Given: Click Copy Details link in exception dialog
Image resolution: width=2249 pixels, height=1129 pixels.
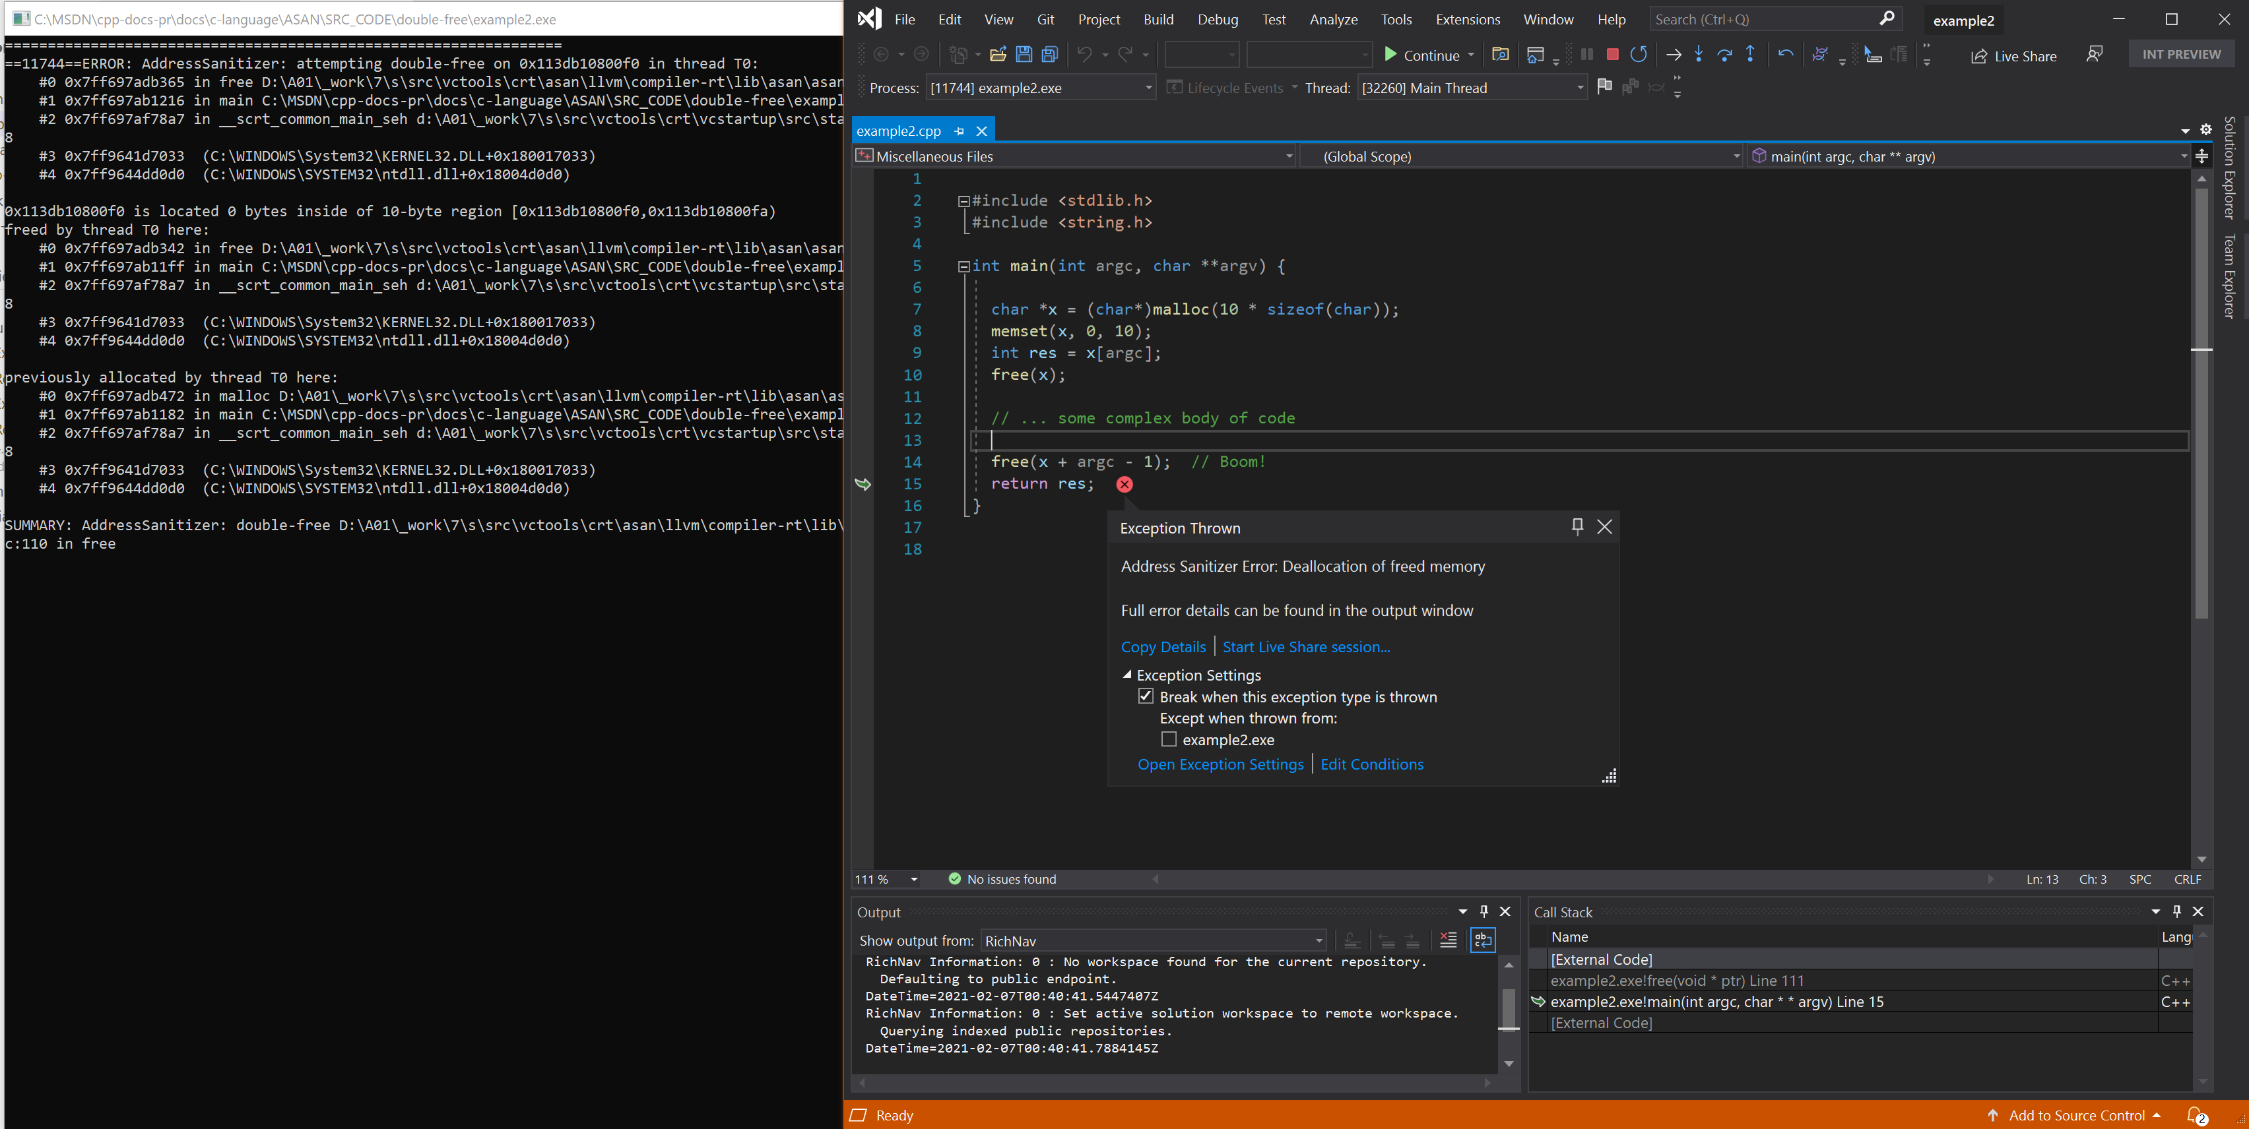Looking at the screenshot, I should (x=1163, y=646).
